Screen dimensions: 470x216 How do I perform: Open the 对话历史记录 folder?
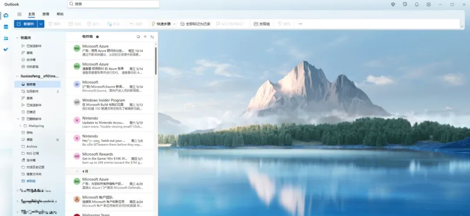pos(38,167)
